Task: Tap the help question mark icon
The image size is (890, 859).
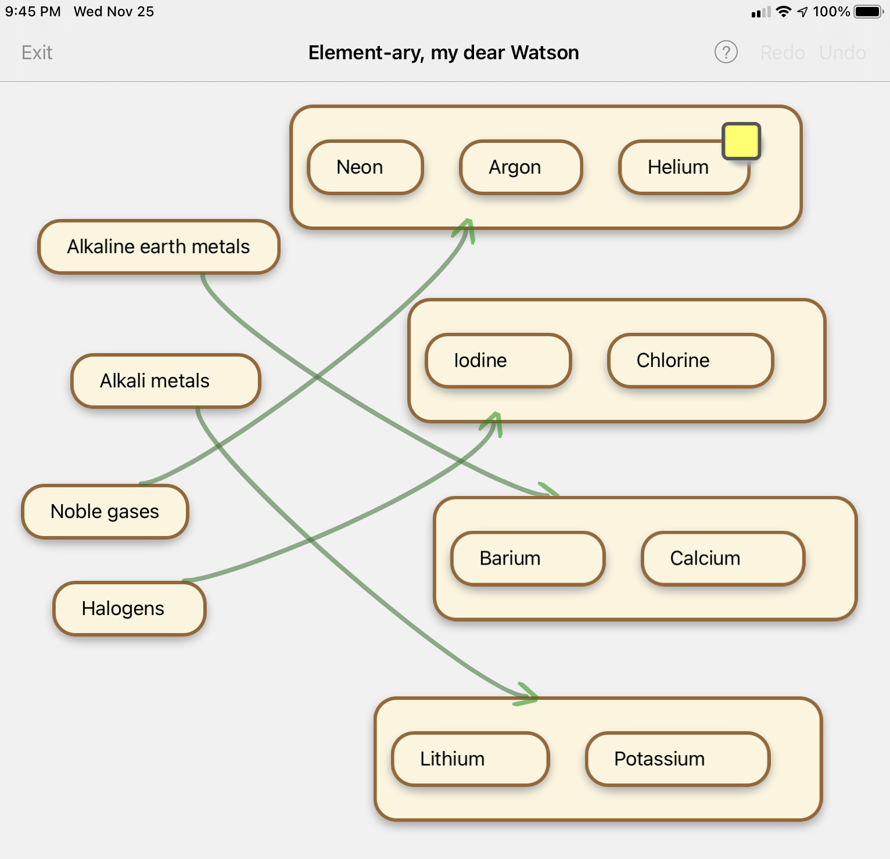Action: (x=726, y=52)
